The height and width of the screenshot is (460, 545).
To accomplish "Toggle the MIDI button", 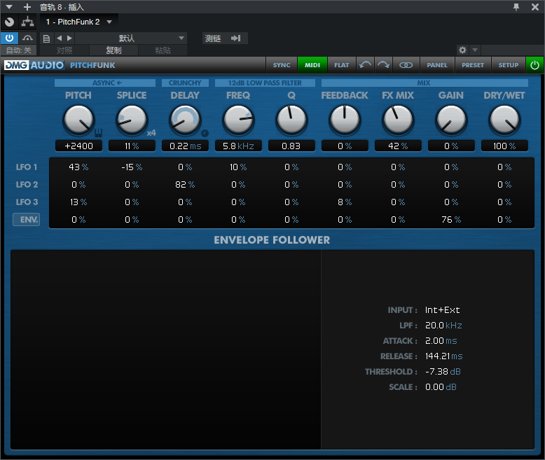I will pyautogui.click(x=312, y=65).
